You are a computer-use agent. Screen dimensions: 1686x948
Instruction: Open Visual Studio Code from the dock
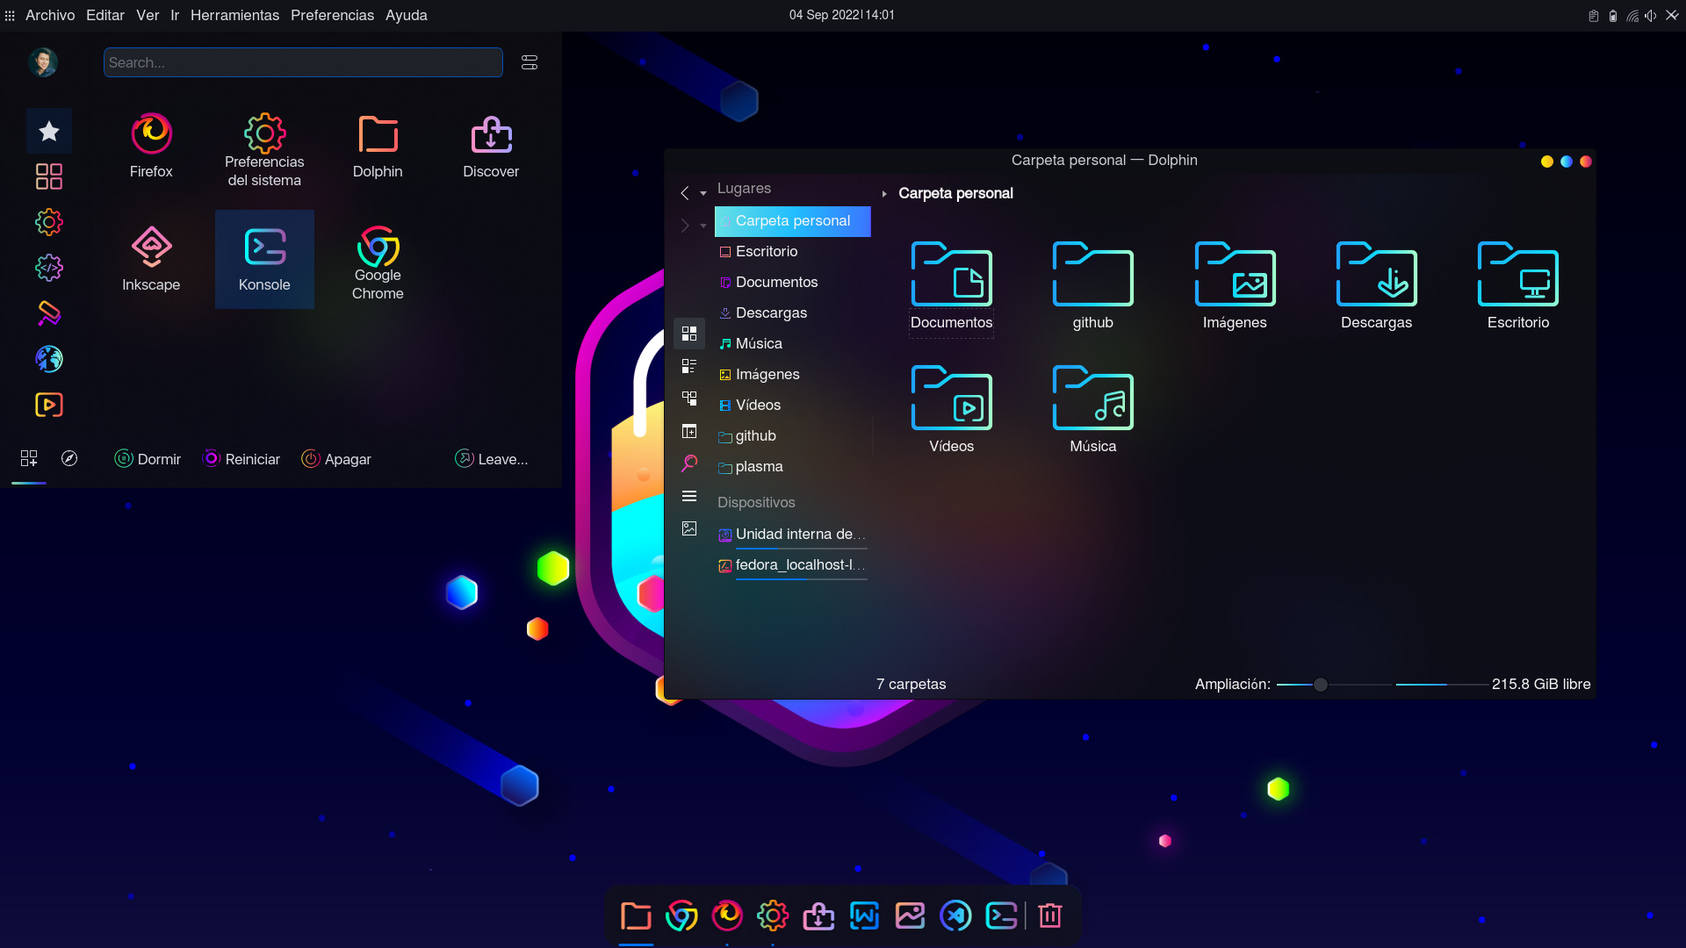pos(955,916)
